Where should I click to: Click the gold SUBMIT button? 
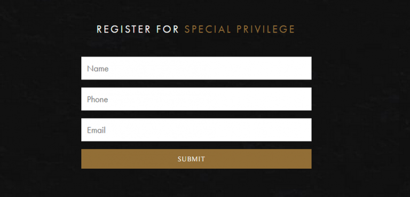click(196, 159)
